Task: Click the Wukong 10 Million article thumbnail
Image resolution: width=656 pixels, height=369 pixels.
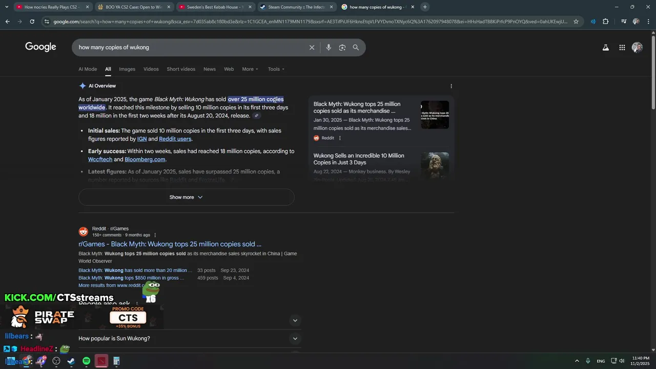Action: [x=435, y=166]
